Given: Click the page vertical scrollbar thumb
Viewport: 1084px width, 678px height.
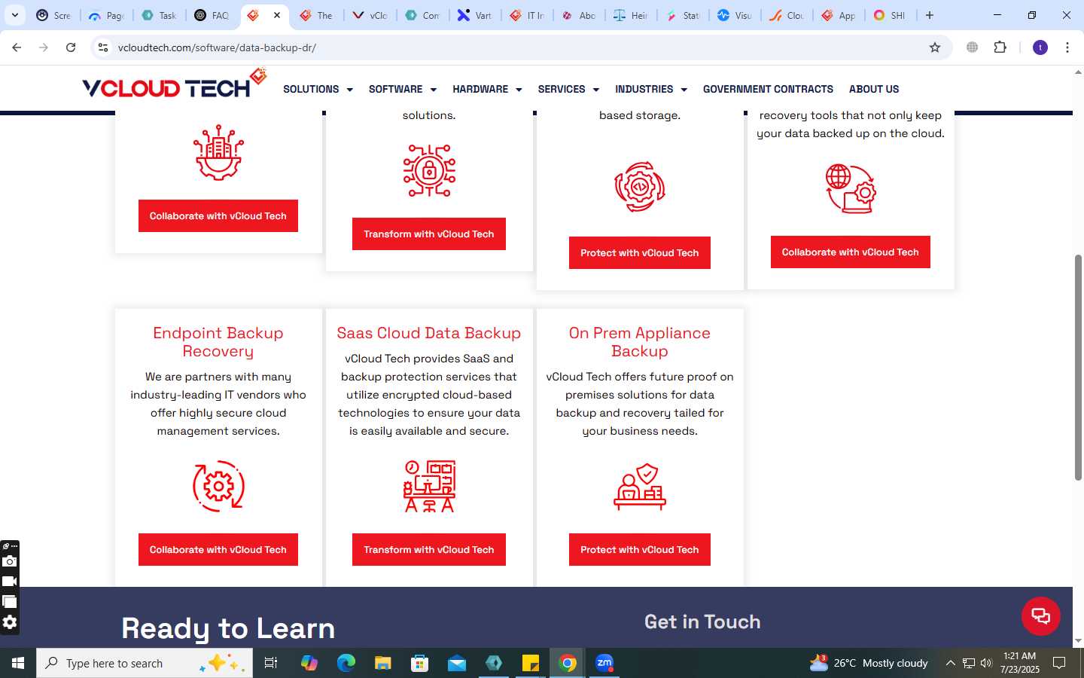Looking at the screenshot, I should point(1078,368).
